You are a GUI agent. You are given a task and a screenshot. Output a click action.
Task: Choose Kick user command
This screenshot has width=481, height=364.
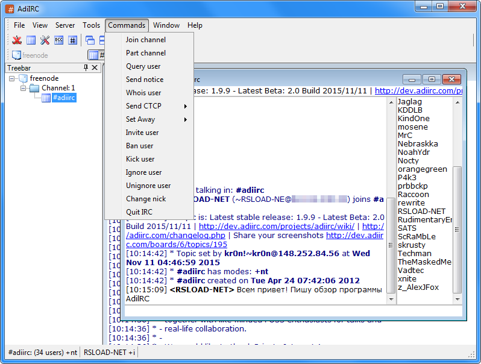pos(149,159)
